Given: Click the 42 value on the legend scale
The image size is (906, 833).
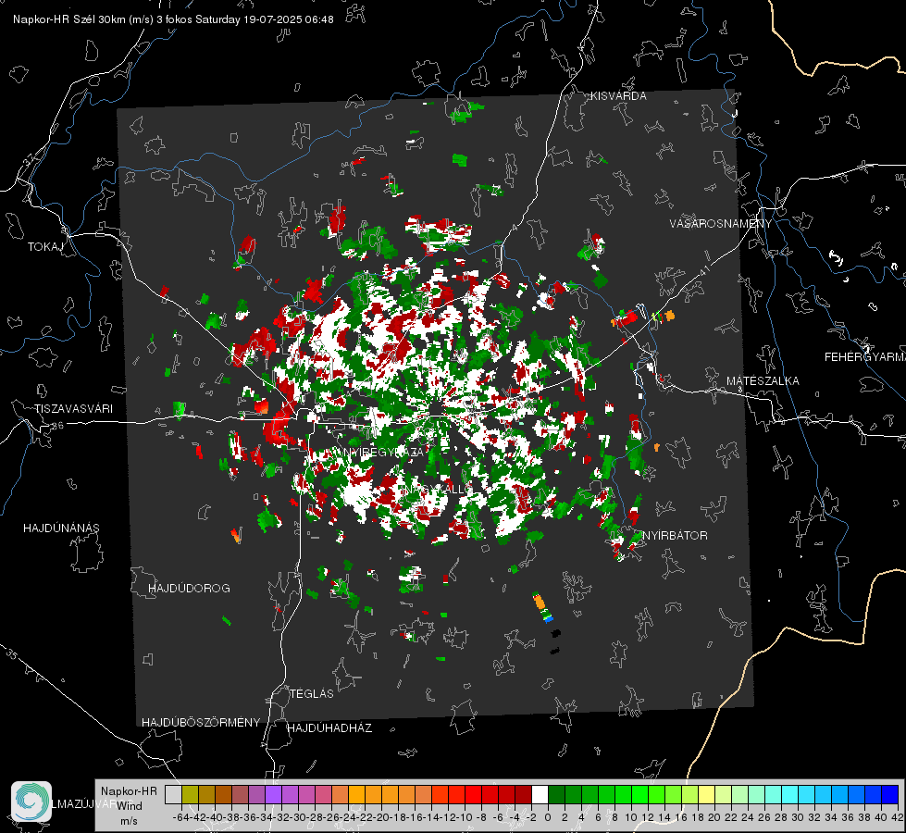Looking at the screenshot, I should (x=897, y=817).
